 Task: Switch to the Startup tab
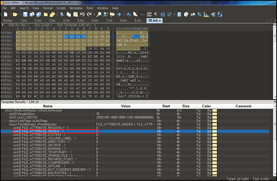point(7,21)
